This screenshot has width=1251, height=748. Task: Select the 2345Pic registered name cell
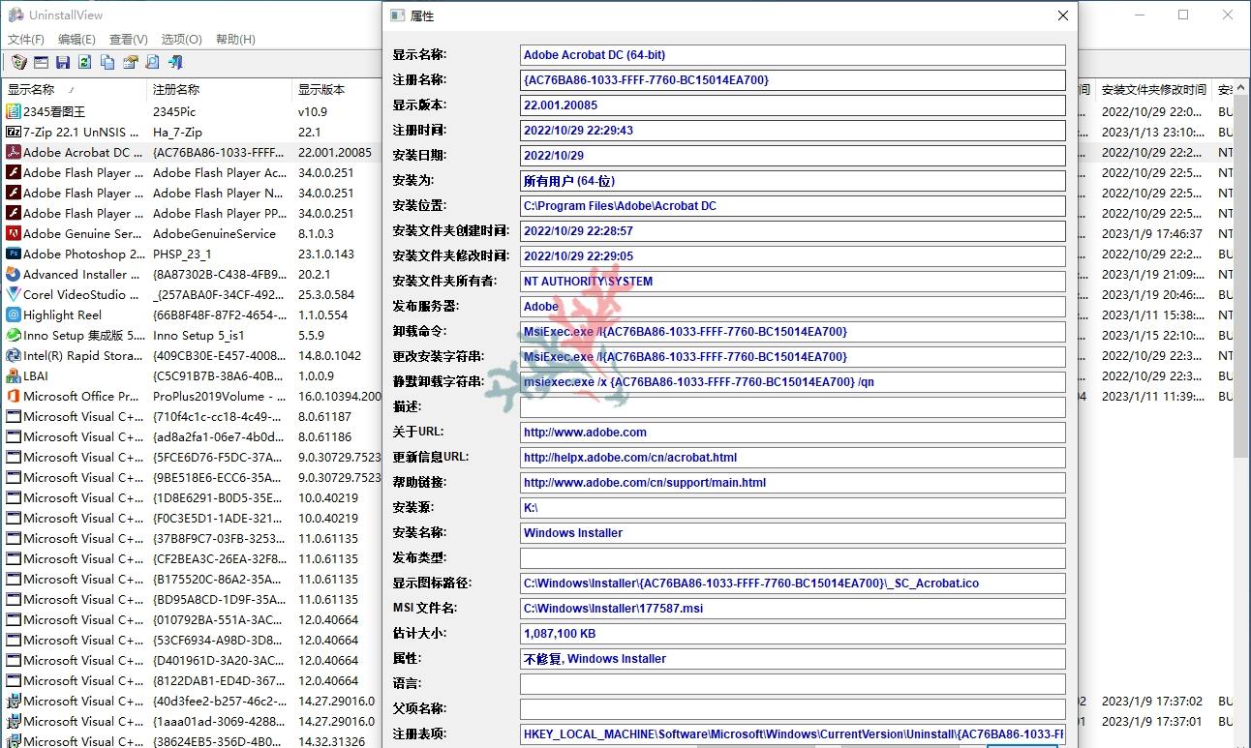tap(174, 111)
